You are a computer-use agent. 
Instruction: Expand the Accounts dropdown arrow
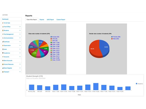pyautogui.click(x=20, y=57)
